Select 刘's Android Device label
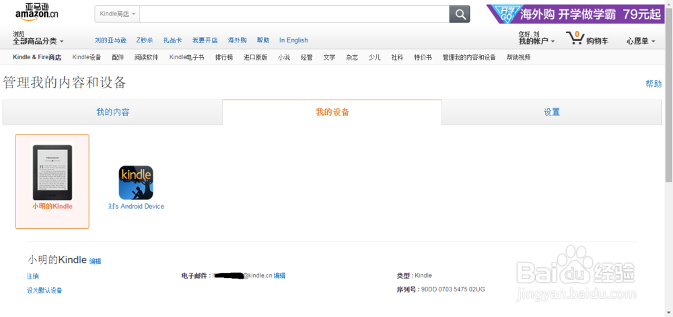Screen dimensions: 673x317 click(x=136, y=207)
